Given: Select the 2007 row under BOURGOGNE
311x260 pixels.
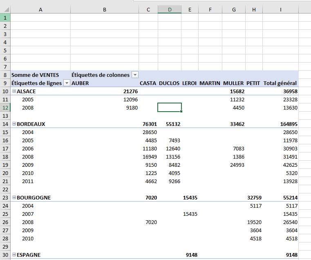Looking at the screenshot, I should pos(28,214).
